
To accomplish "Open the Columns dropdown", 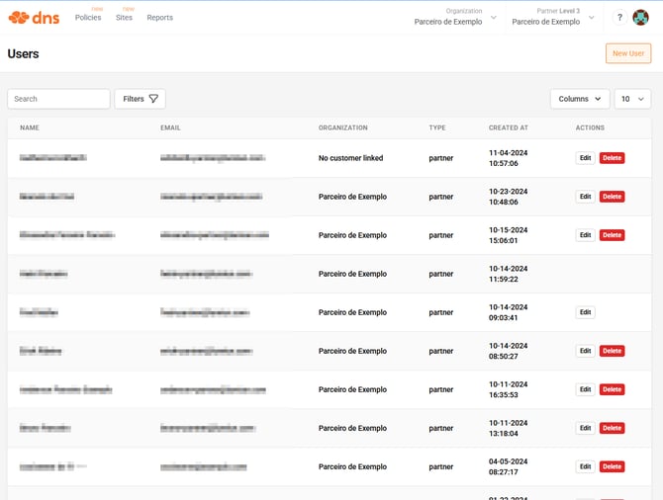I will coord(579,99).
